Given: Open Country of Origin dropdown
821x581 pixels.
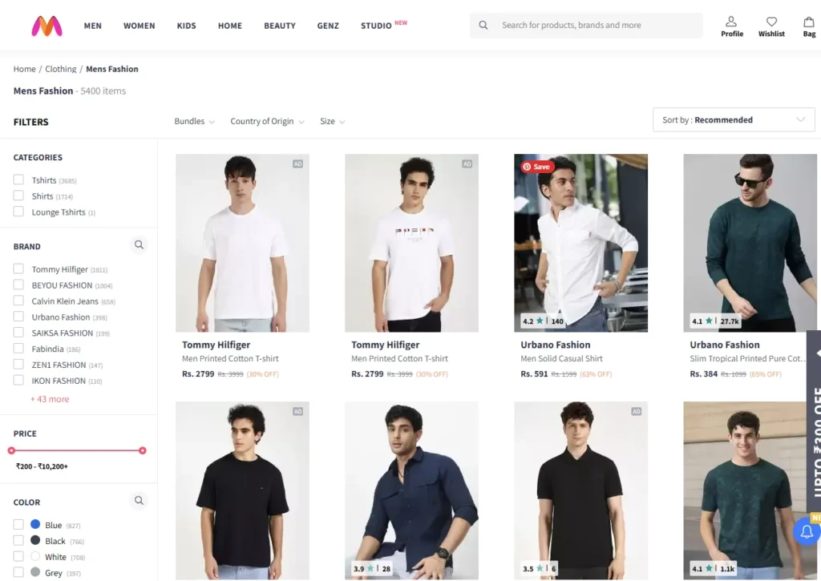Looking at the screenshot, I should tap(267, 122).
